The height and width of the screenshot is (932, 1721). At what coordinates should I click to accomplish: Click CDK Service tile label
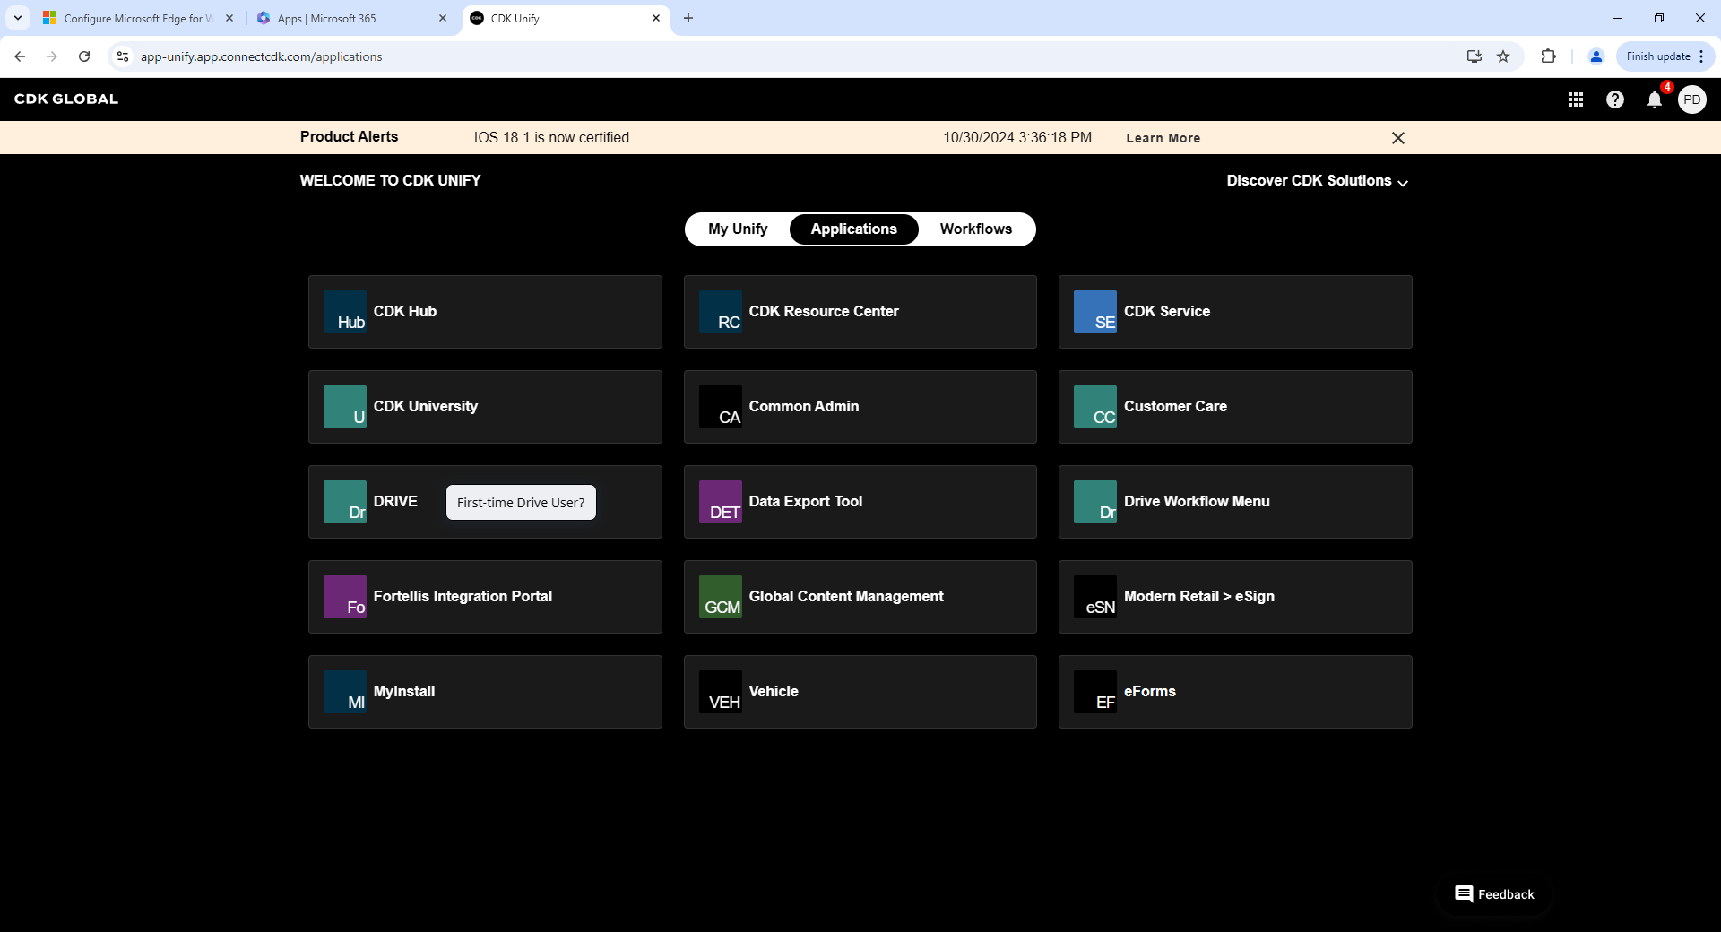point(1167,312)
